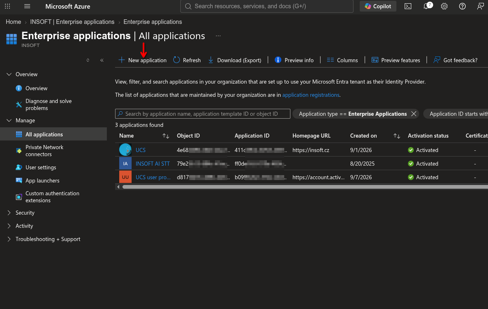Screen dimensions: 488x309
Task: Click the 8/20/2025 created date
Action: [362, 164]
